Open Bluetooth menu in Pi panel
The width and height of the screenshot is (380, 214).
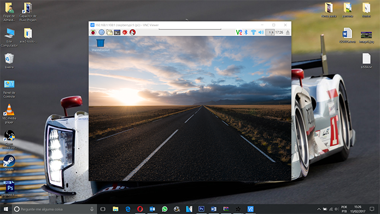point(246,32)
